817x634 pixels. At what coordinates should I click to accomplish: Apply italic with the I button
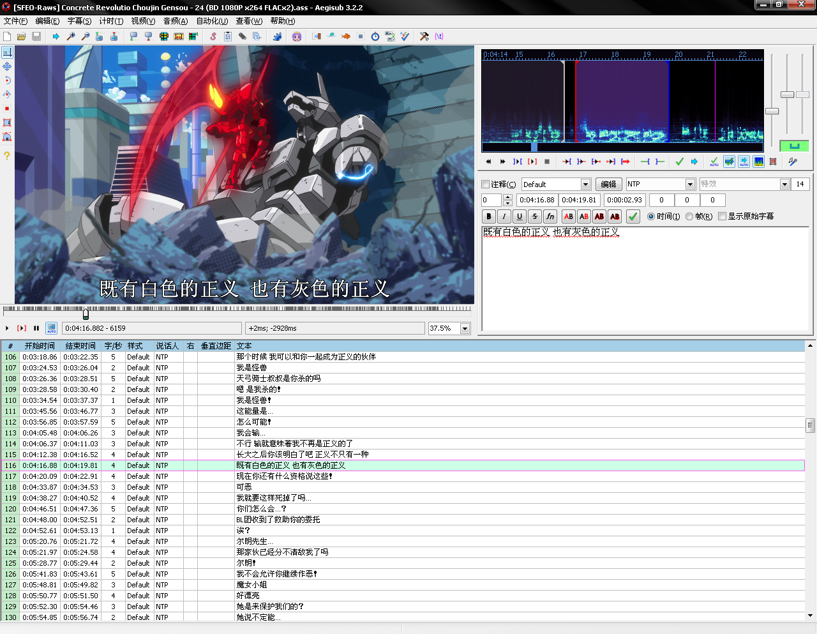tap(504, 216)
